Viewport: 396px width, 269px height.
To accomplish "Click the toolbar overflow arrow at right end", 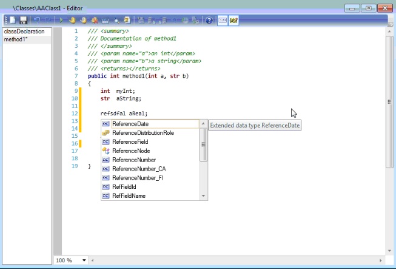I will pos(390,24).
